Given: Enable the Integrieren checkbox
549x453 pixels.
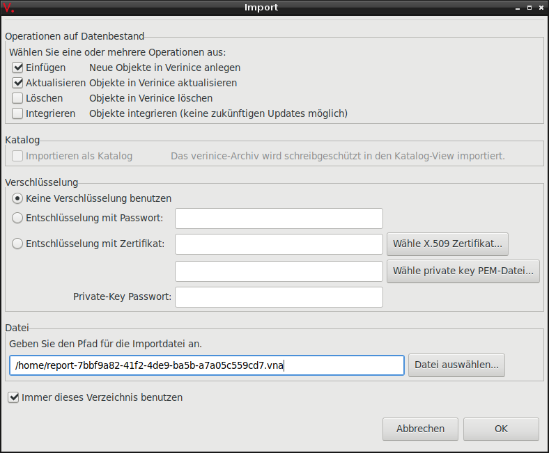Looking at the screenshot, I should pyautogui.click(x=18, y=113).
